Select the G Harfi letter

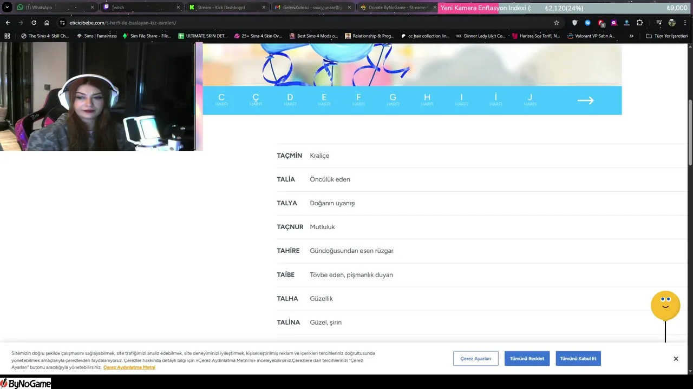click(x=393, y=100)
